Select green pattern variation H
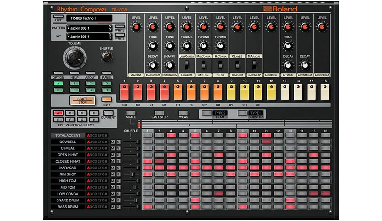 [107, 90]
